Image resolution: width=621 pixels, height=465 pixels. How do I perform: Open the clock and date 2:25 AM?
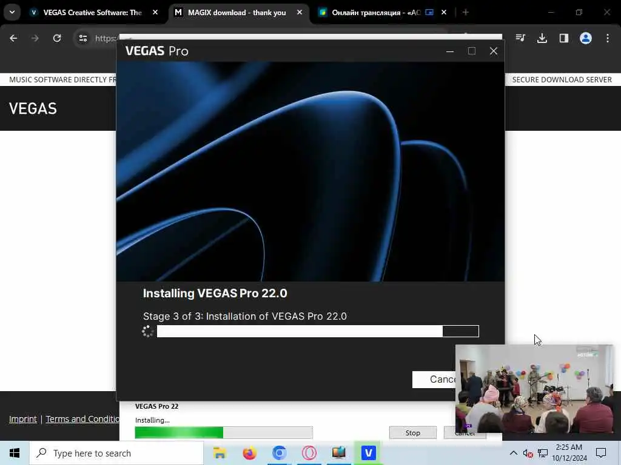[x=569, y=453]
